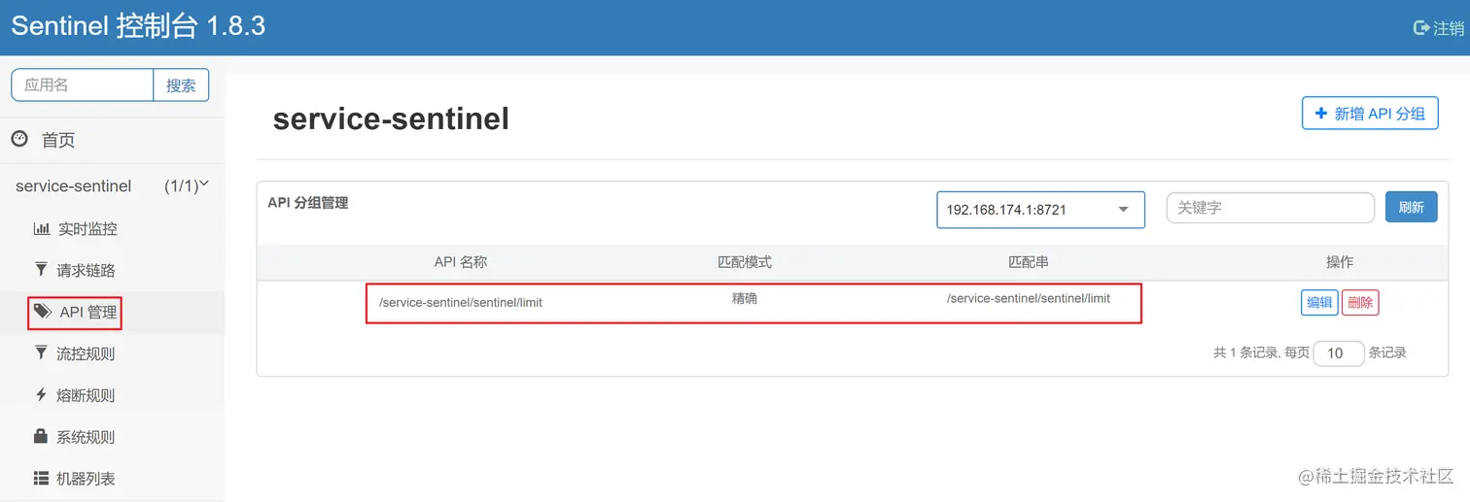The height and width of the screenshot is (502, 1470).
Task: Click the records-per-page field showing 10
Action: pyautogui.click(x=1339, y=352)
